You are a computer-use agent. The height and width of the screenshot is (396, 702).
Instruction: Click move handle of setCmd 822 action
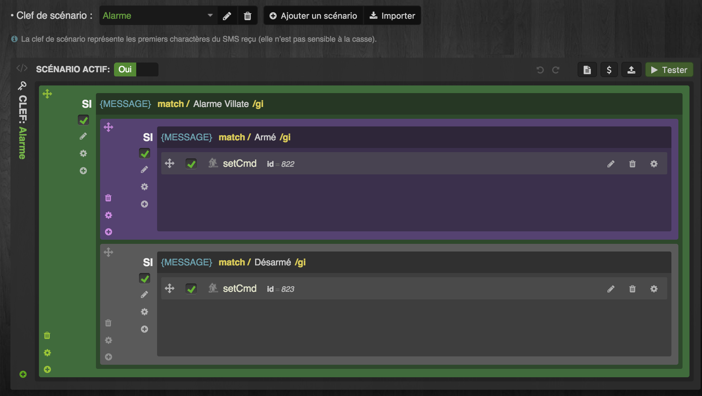170,163
